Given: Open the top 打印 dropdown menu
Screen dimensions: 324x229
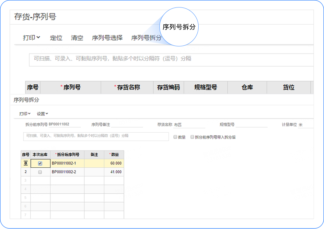Looking at the screenshot, I should (31, 38).
